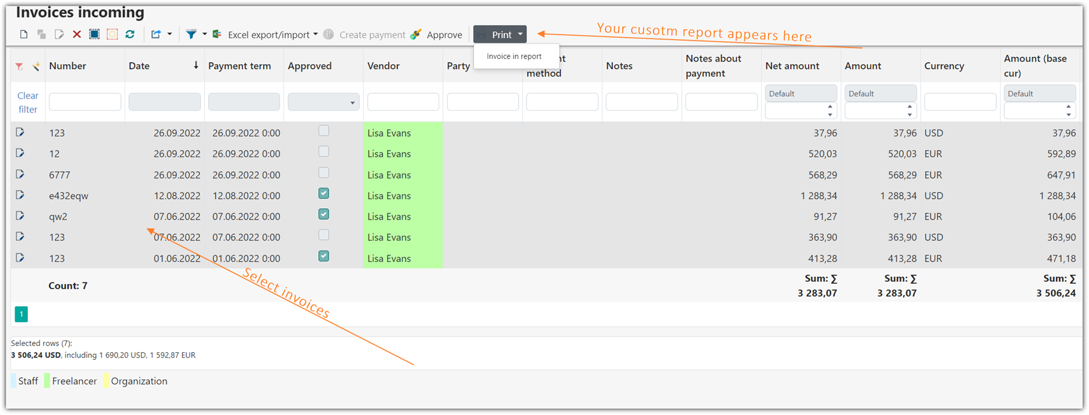This screenshot has height=415, width=1089.
Task: Click Lisa Evans vendor in 6777 row
Action: tap(389, 175)
